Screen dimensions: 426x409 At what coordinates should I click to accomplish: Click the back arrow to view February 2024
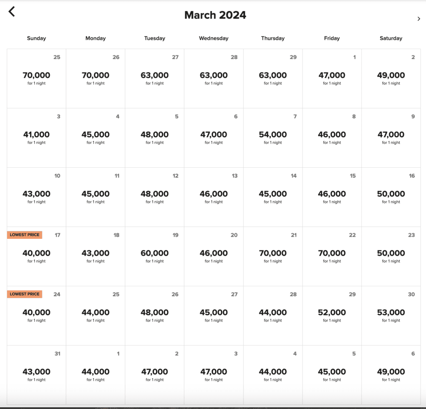click(11, 12)
